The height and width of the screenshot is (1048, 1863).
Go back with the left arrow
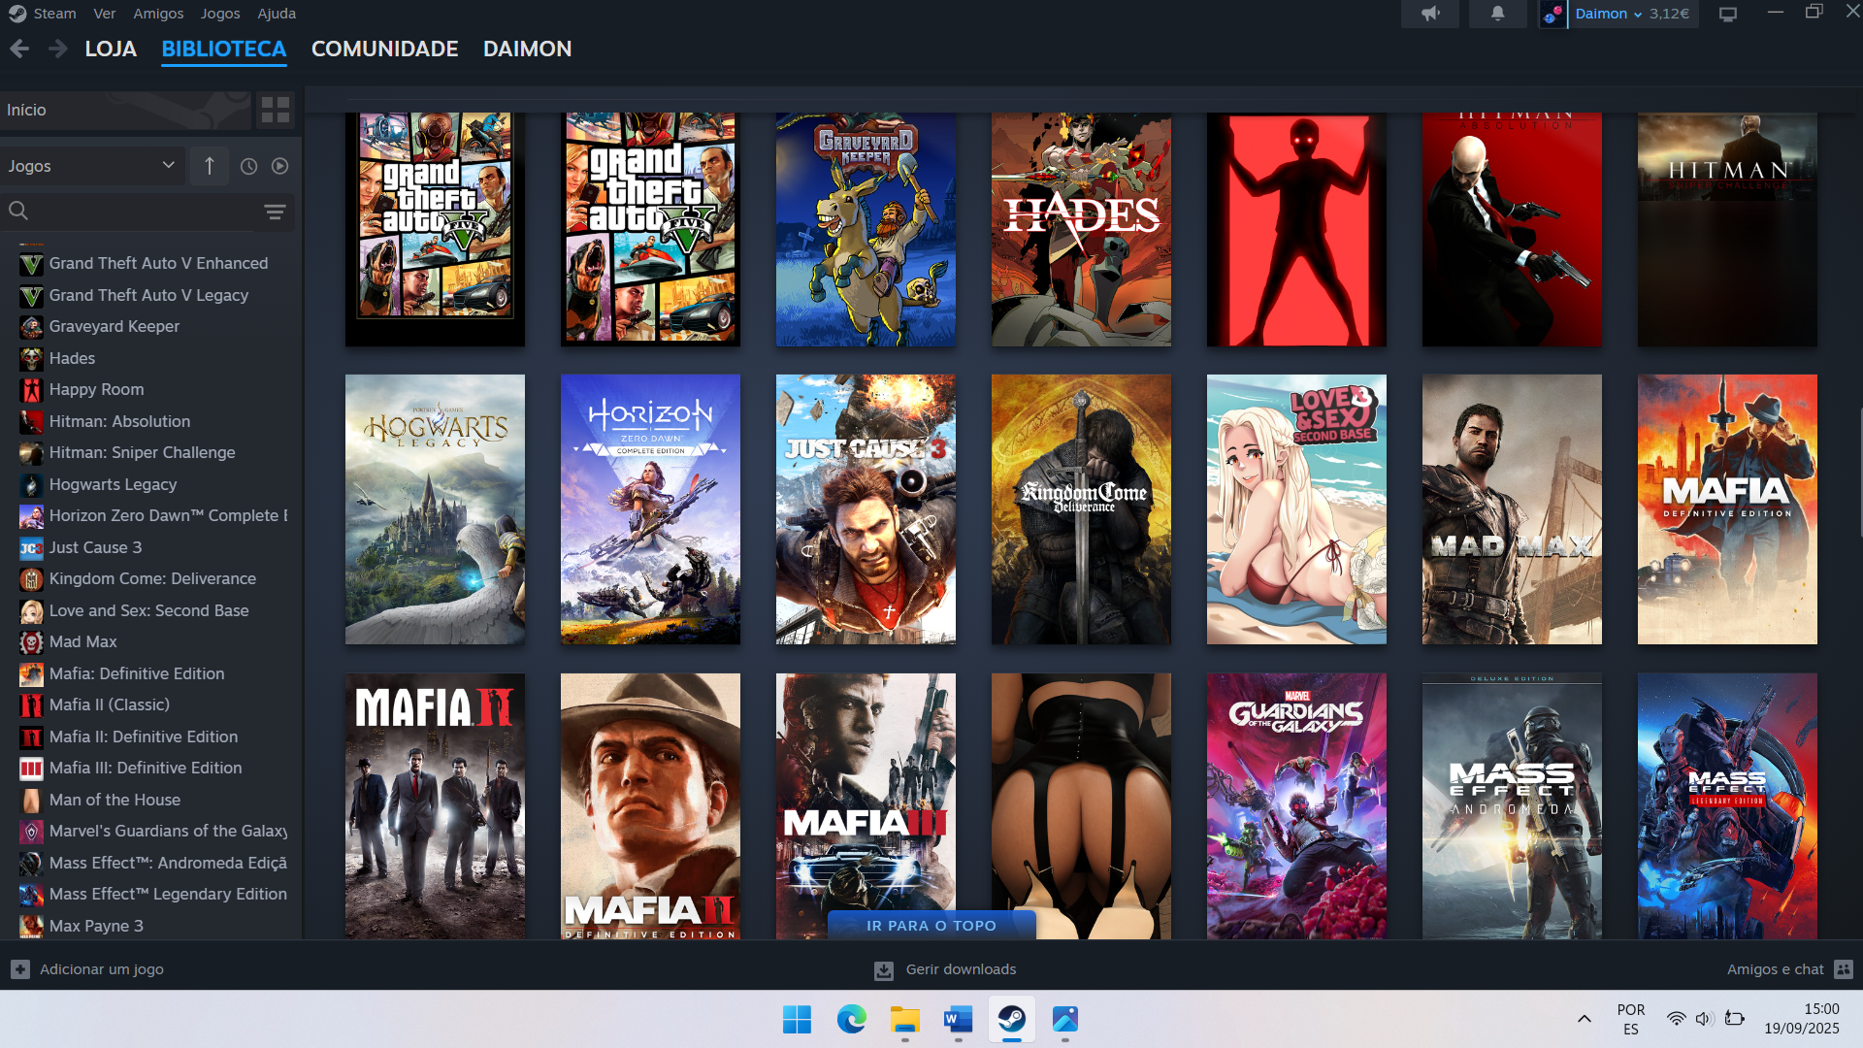pyautogui.click(x=19, y=49)
